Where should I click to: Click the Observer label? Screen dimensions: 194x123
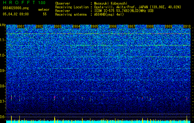pos(63,3)
